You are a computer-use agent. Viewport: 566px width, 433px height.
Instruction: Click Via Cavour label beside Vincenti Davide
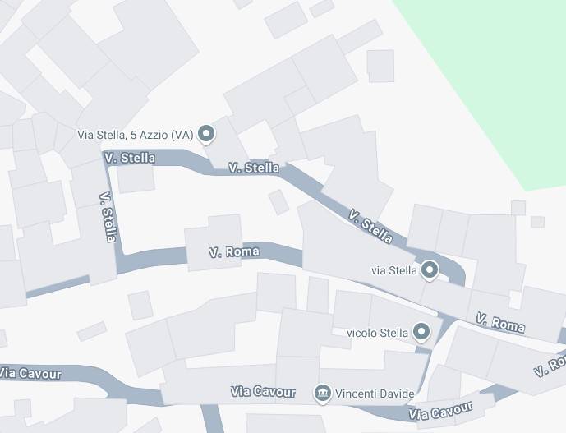click(x=263, y=391)
